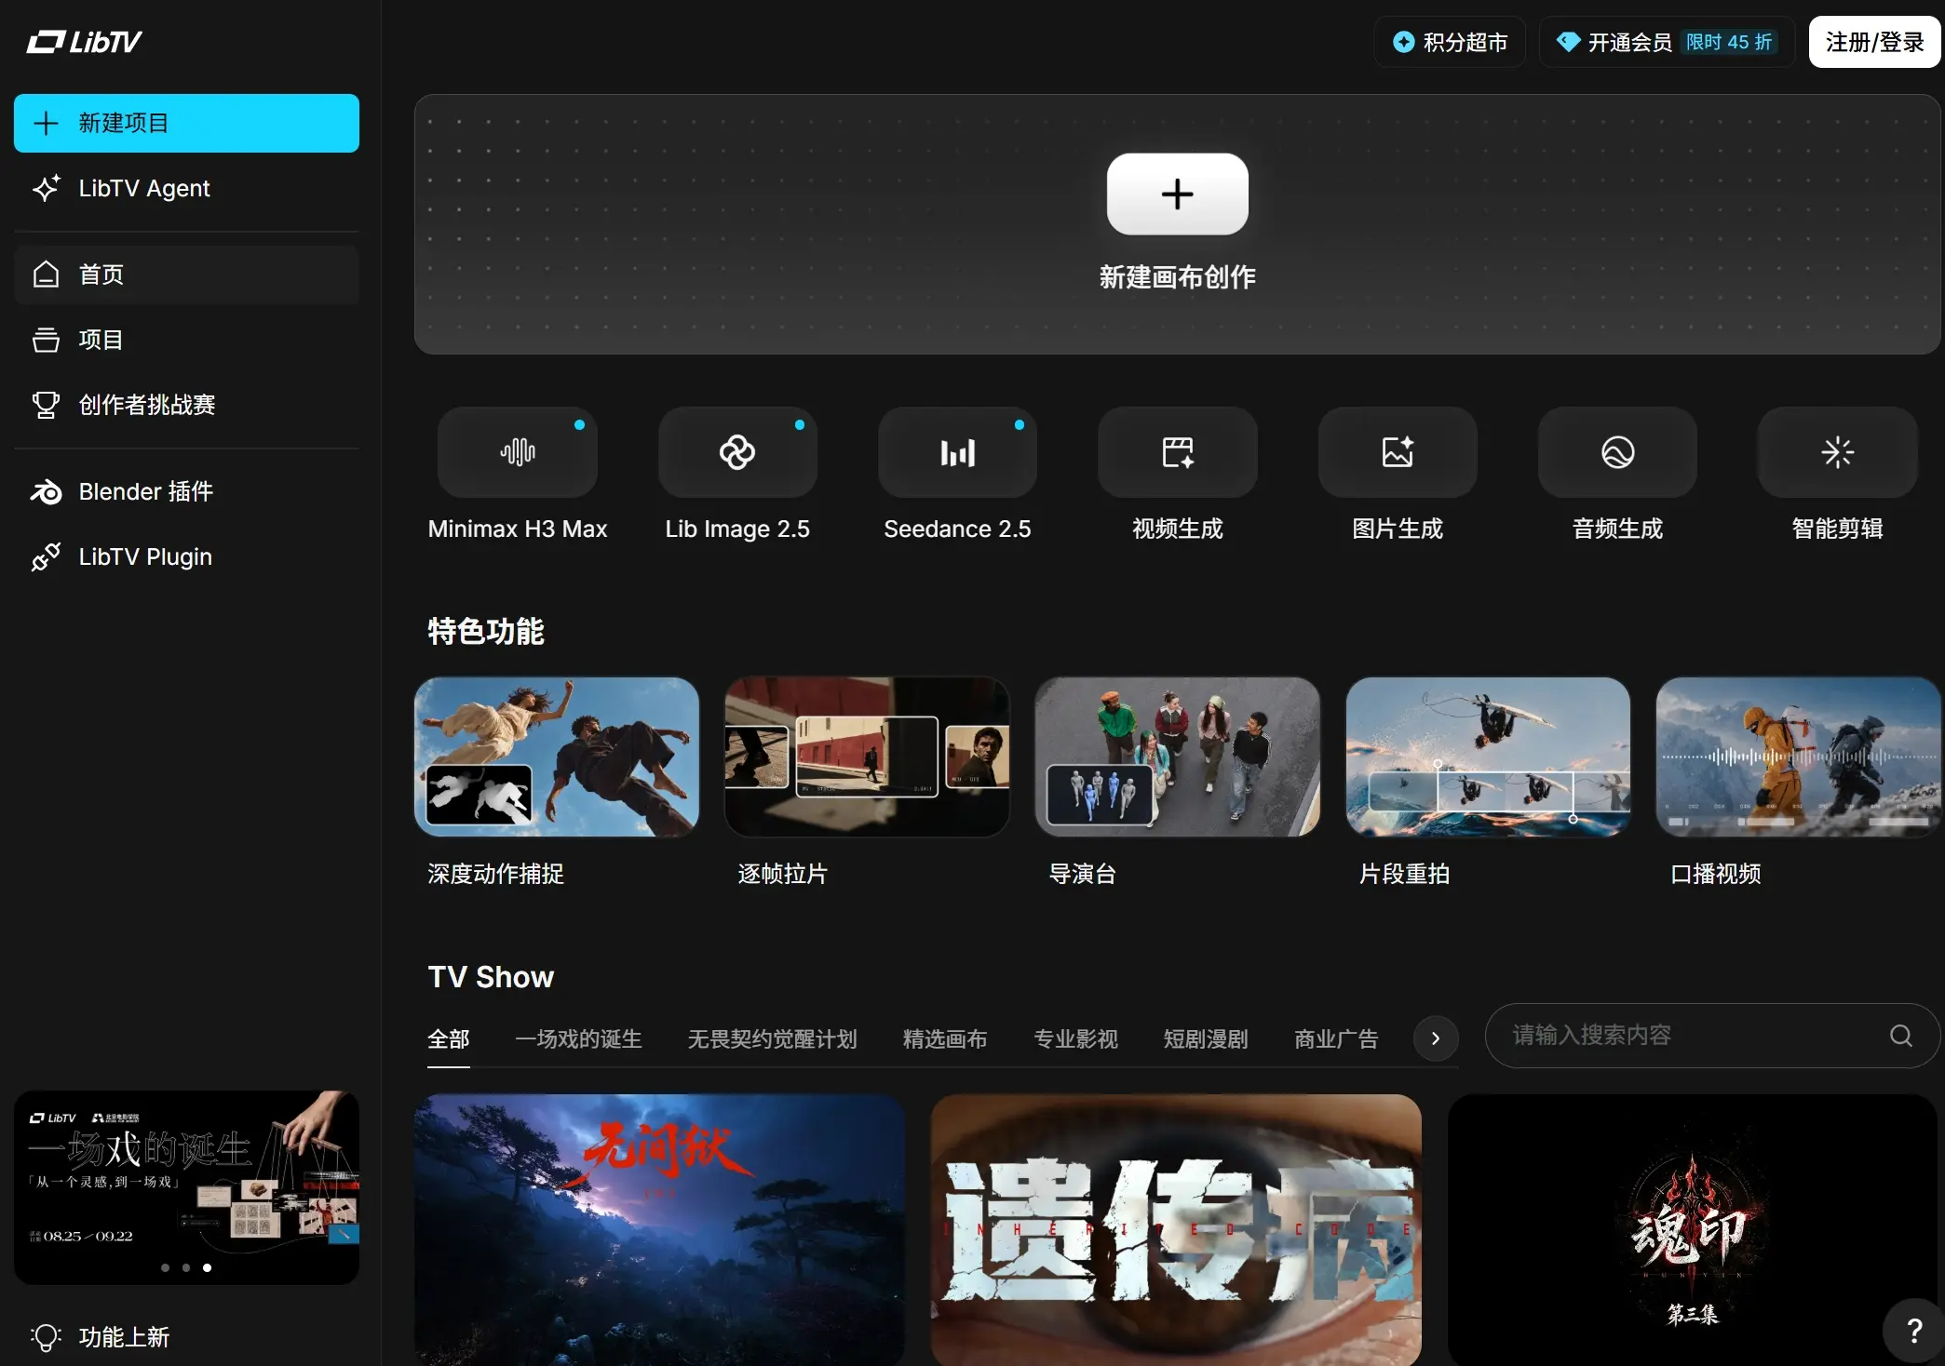Open the 图片生成 image generation icon
Image resolution: width=1945 pixels, height=1366 pixels.
pyautogui.click(x=1398, y=452)
